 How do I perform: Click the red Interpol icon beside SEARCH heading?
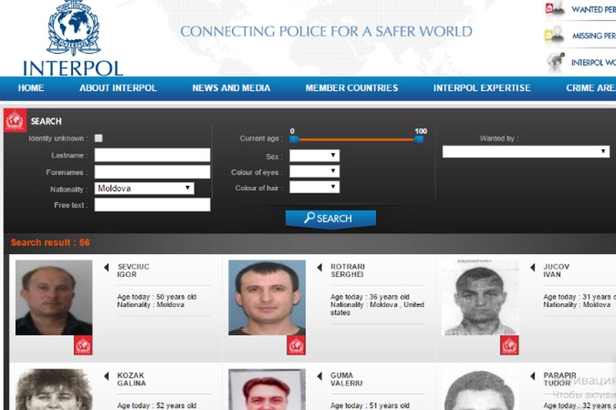pyautogui.click(x=15, y=121)
